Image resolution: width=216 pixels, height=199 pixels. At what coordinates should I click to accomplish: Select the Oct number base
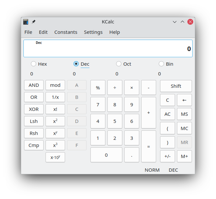[119, 64]
